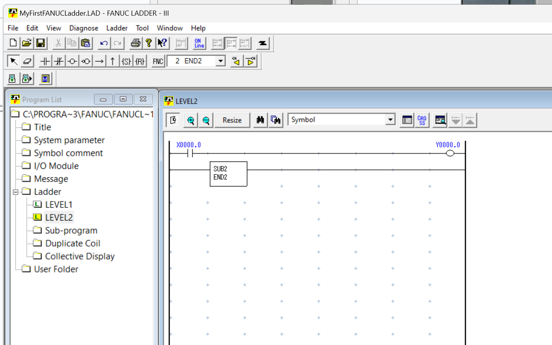
Task: Open the Symbol display dropdown
Action: point(390,120)
